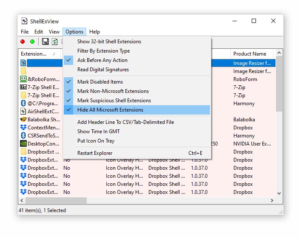
Task: Close the Options menu via its header
Action: (74, 32)
